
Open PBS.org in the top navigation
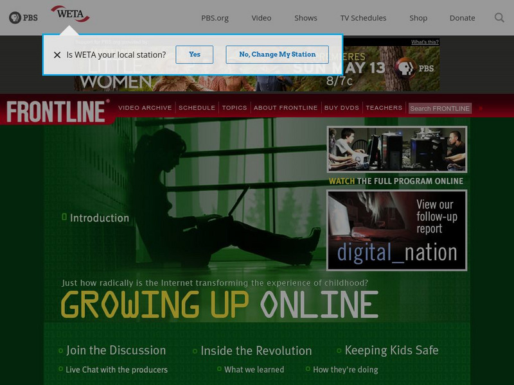215,18
